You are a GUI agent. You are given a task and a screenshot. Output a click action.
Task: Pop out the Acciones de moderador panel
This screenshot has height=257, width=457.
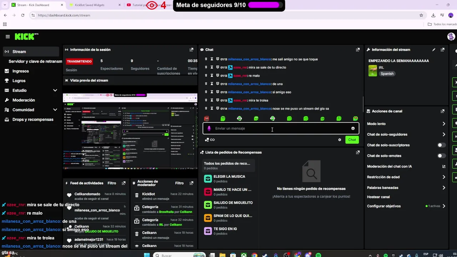(x=191, y=183)
